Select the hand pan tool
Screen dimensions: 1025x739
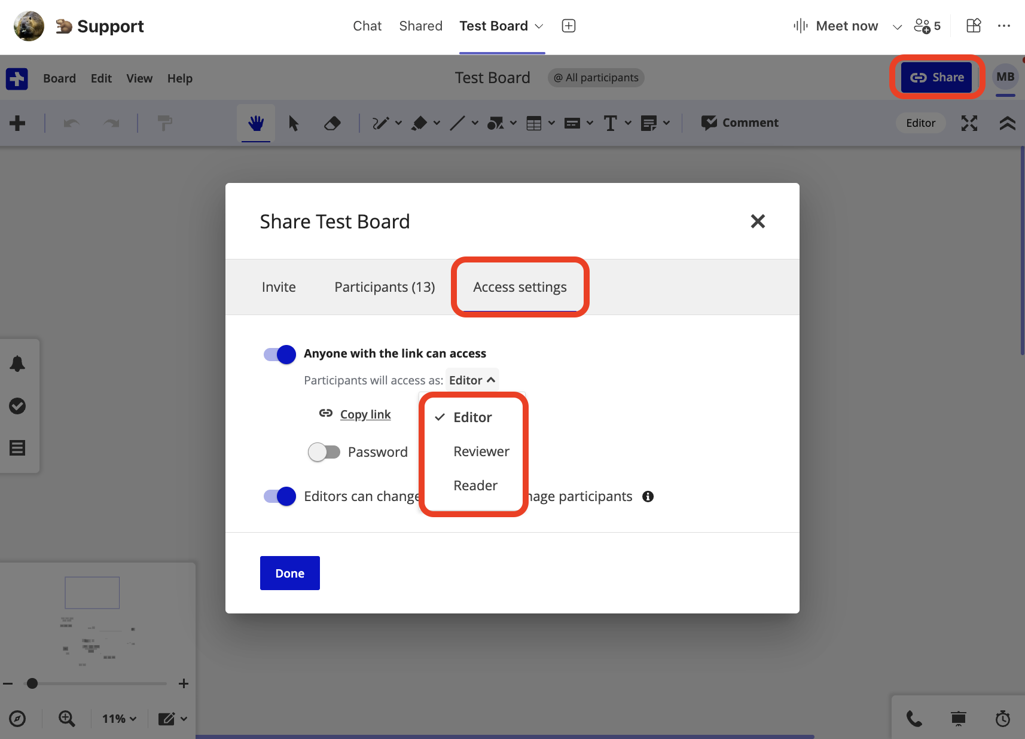point(256,123)
